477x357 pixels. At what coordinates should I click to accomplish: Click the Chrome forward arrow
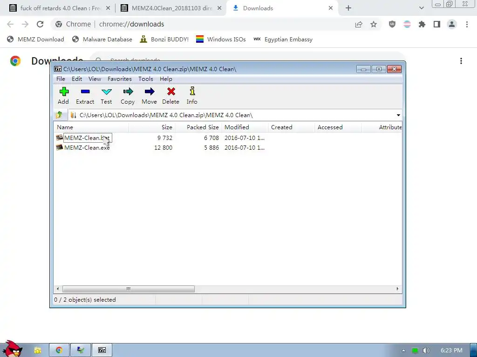point(25,24)
